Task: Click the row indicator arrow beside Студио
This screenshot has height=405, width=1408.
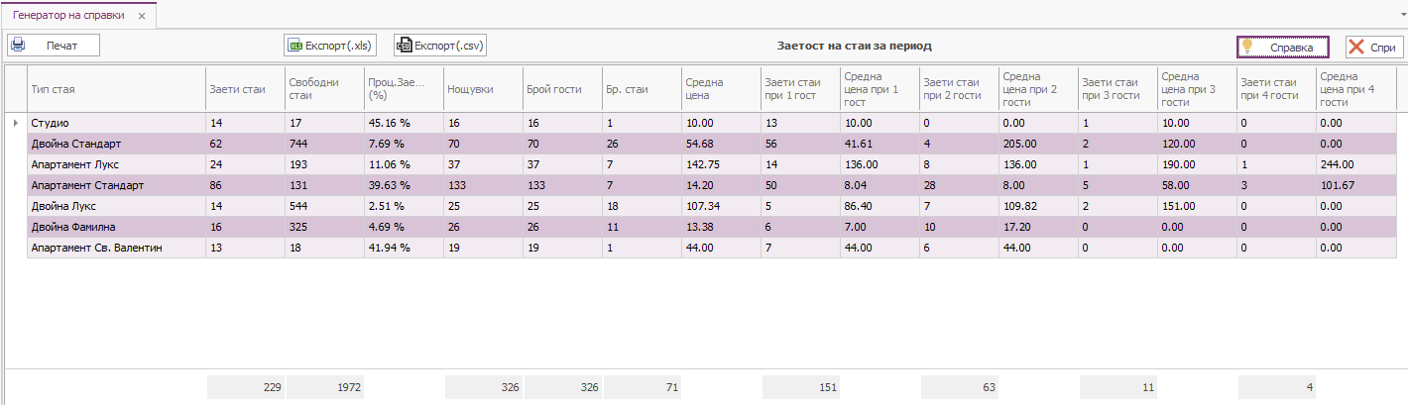Action: click(x=15, y=123)
